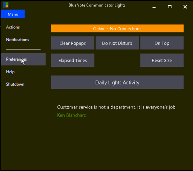Show Elapsed Times
The width and height of the screenshot is (193, 171).
click(x=73, y=61)
